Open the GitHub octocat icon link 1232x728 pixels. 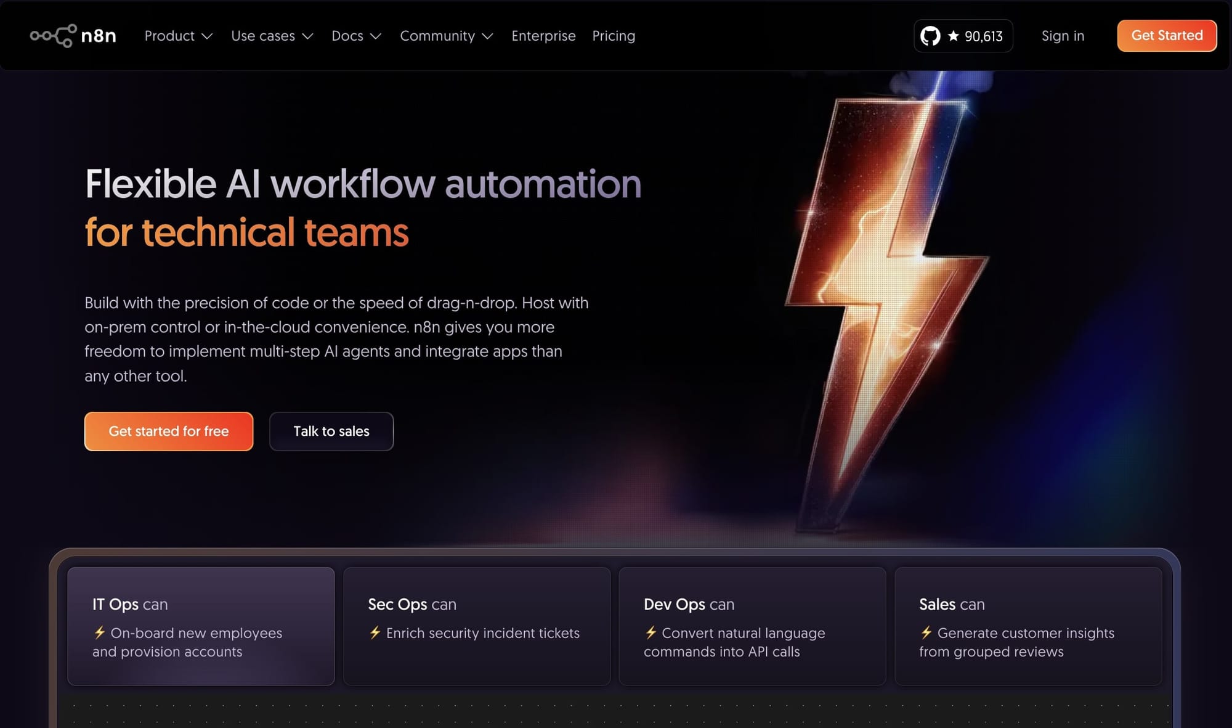[x=930, y=36]
